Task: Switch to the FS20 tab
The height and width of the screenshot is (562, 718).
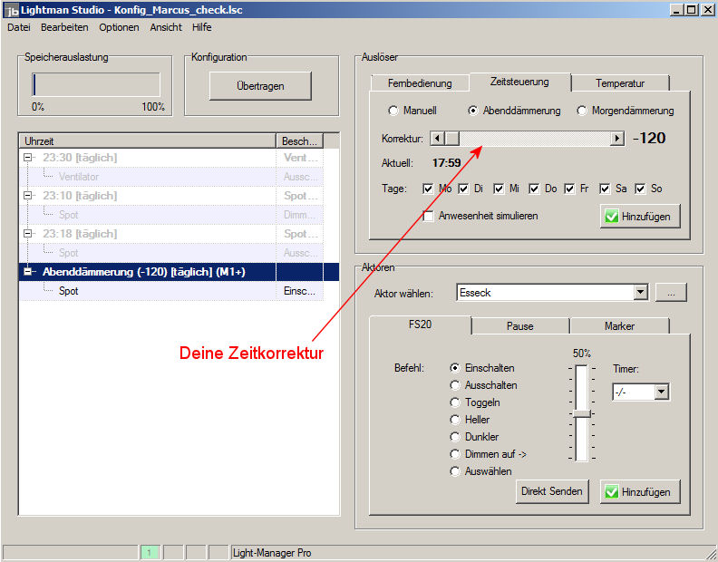Action: pos(420,325)
